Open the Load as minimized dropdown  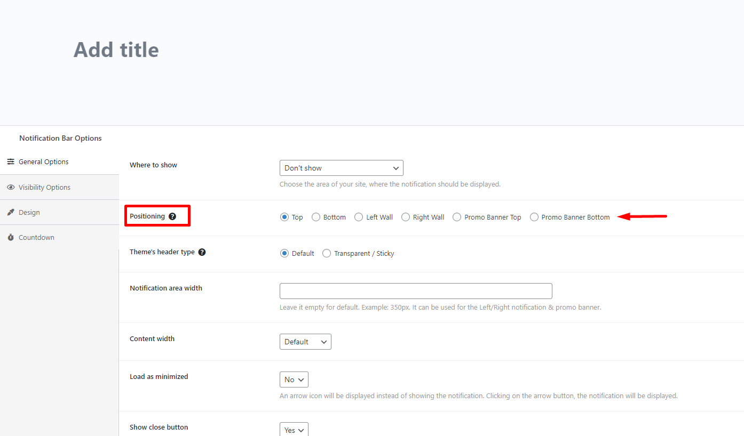coord(294,380)
